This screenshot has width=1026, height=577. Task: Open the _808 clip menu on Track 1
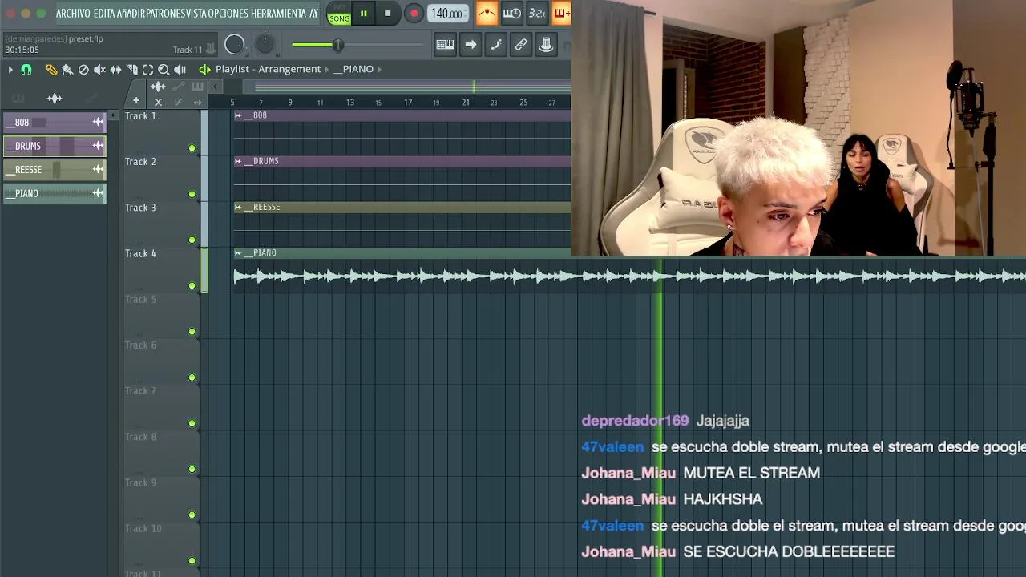tap(238, 115)
